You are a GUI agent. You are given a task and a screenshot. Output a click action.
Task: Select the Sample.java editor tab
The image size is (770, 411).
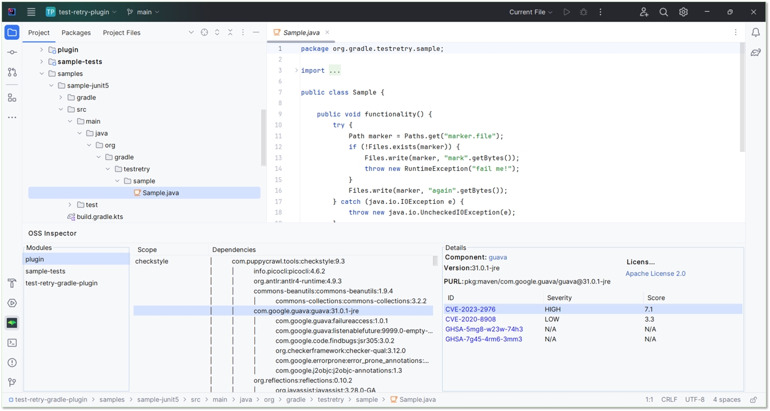pyautogui.click(x=301, y=32)
